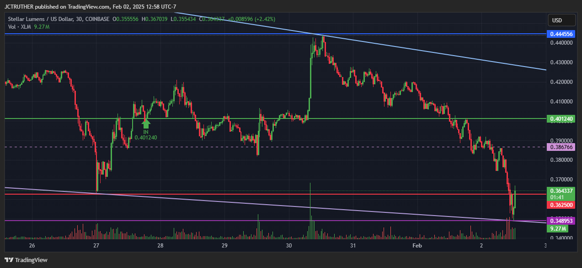Click the 0.420000 price scale tick
582x268 pixels.
point(561,82)
